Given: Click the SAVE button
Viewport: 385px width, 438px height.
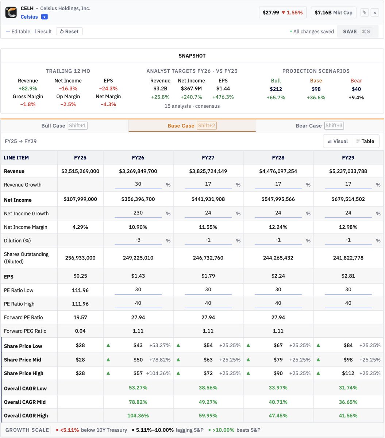Looking at the screenshot, I should [x=358, y=31].
